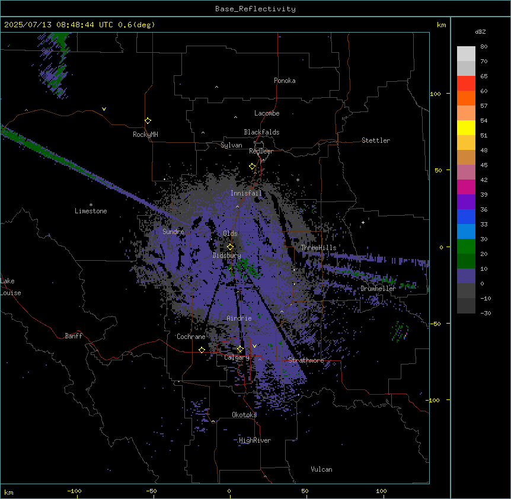The image size is (511, 499).
Task: Click the dBZ legend heading
Action: 480,32
